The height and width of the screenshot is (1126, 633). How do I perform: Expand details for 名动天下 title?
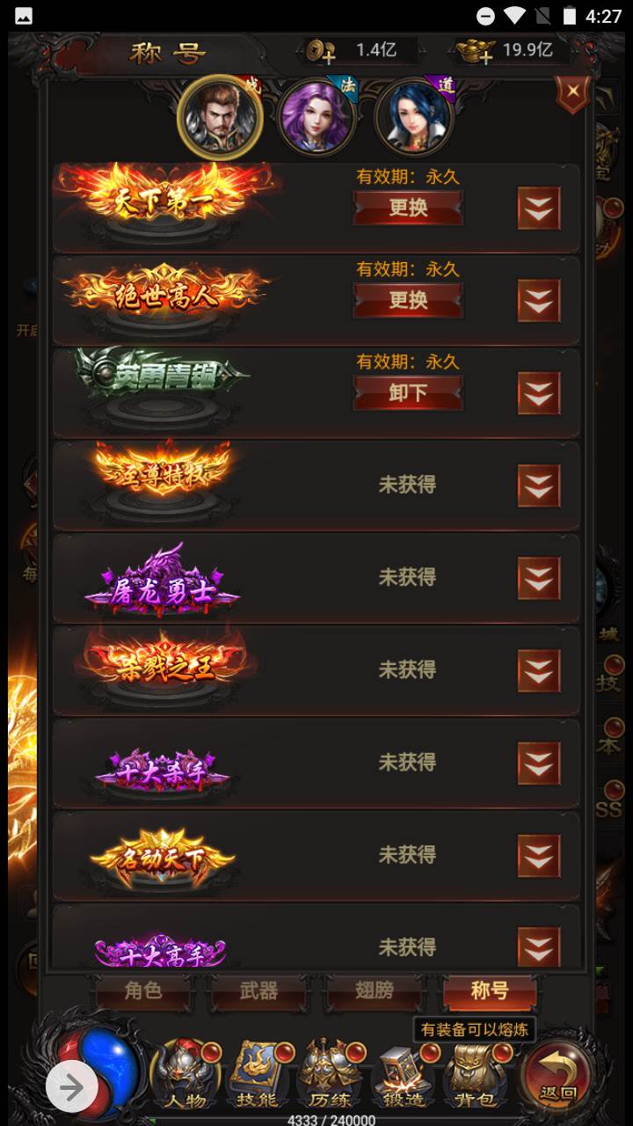(539, 855)
